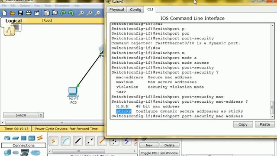Choose the blue Serial DCE connection icon
Screen dimensions: 277x156
126,141
